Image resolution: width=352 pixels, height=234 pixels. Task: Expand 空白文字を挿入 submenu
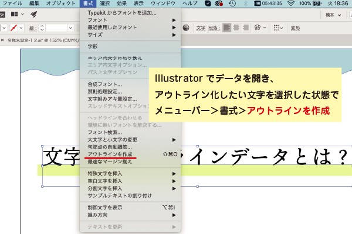(130, 181)
